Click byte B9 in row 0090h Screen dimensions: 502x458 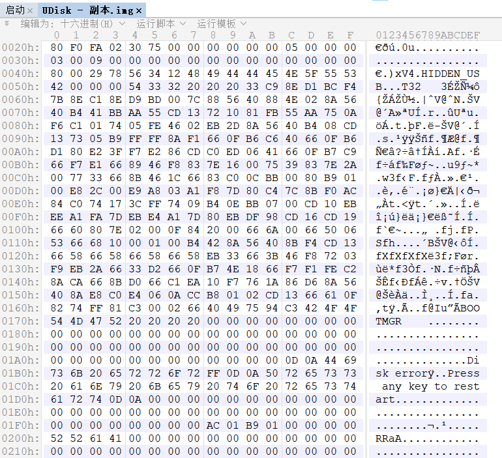tap(115, 139)
